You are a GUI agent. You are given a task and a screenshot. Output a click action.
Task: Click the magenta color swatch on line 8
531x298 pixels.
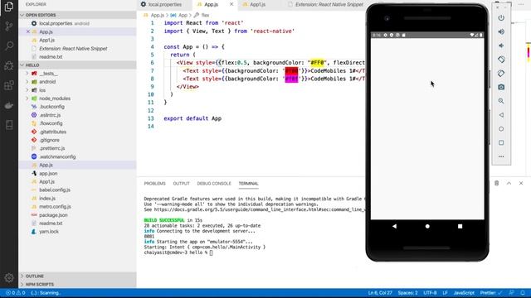click(x=291, y=79)
